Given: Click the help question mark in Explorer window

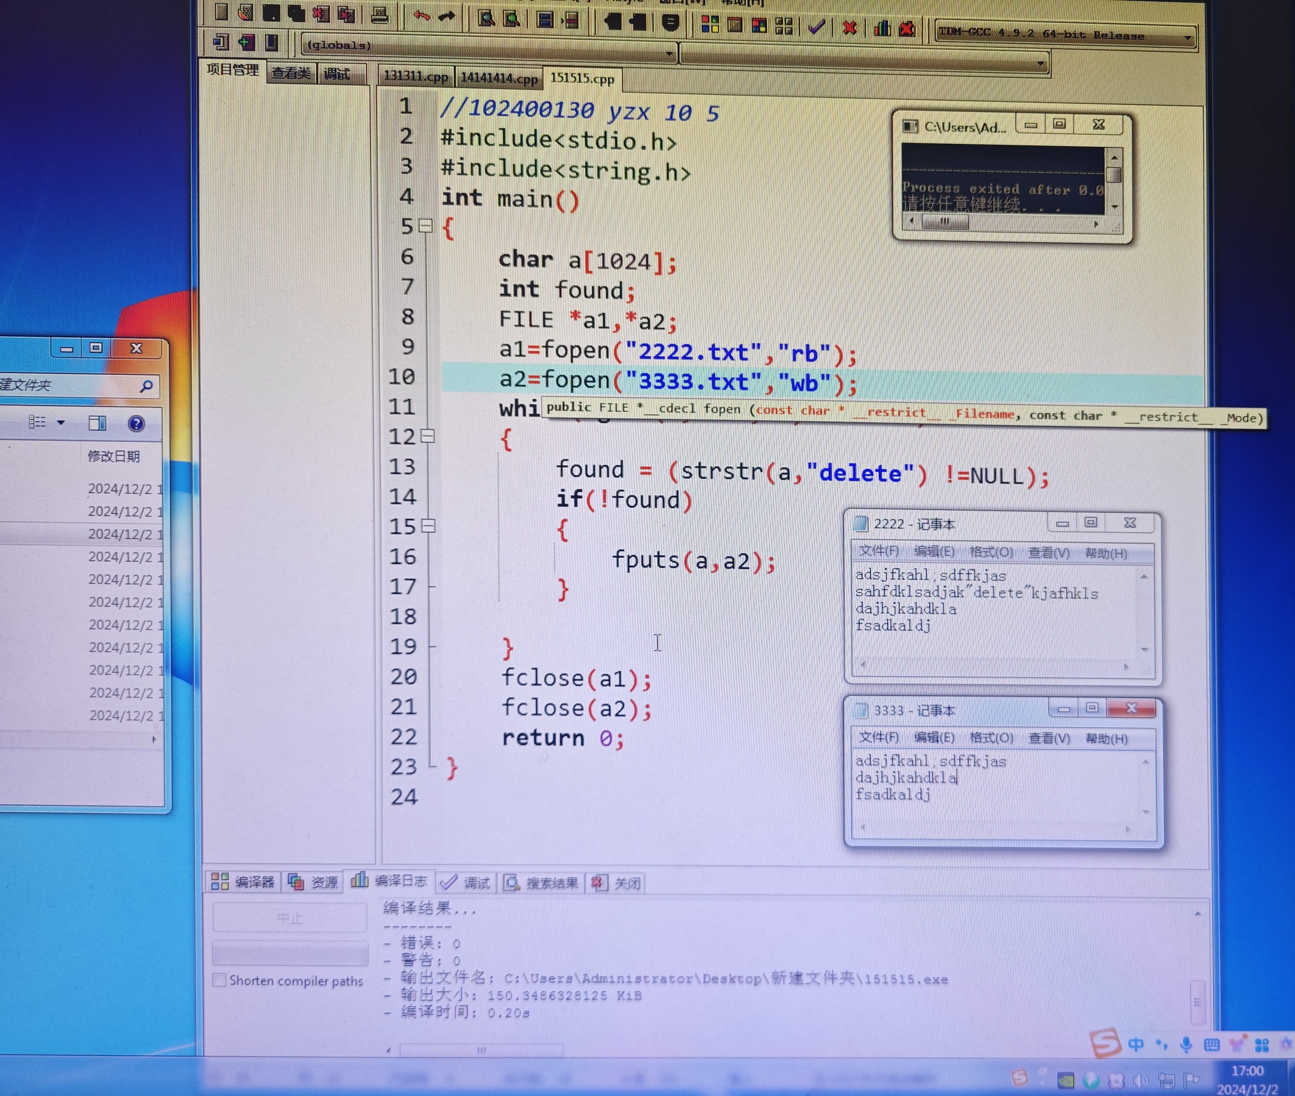Looking at the screenshot, I should pos(136,424).
